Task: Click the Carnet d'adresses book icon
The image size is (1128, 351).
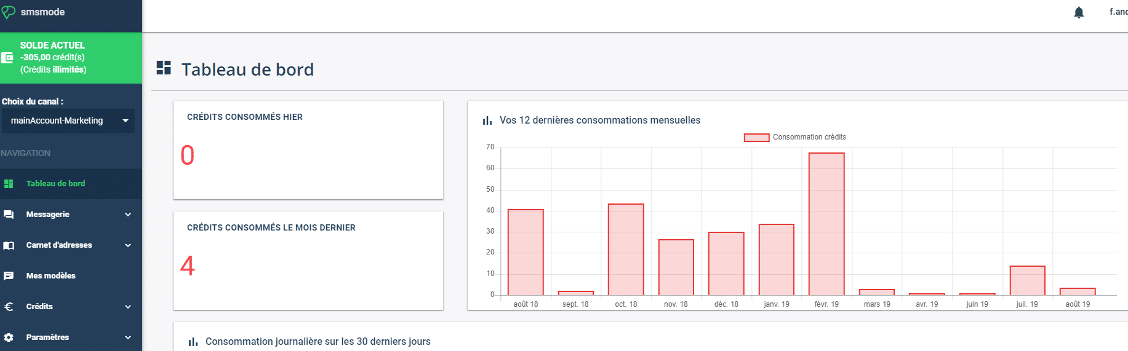Action: tap(9, 245)
